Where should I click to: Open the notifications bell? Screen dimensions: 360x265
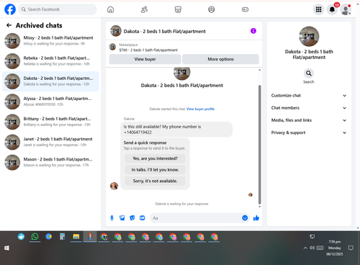point(332,9)
